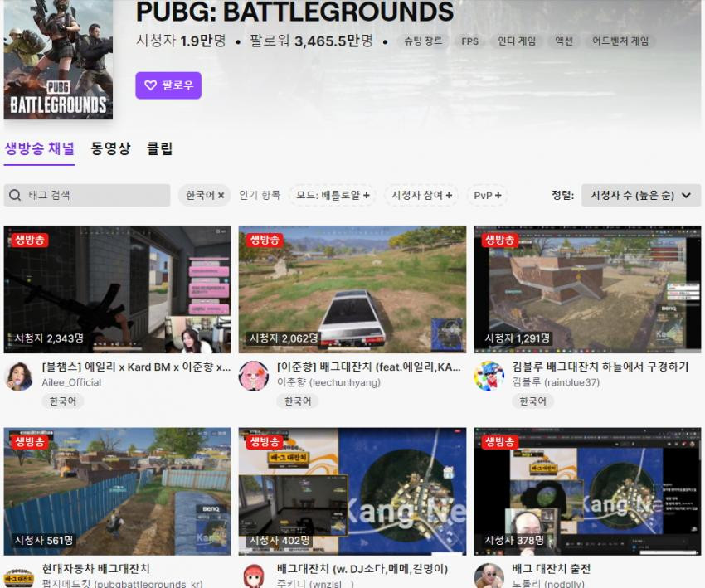The height and width of the screenshot is (588, 705).
Task: Add the 모드: 배틀로얄 tag filter
Action: [333, 195]
